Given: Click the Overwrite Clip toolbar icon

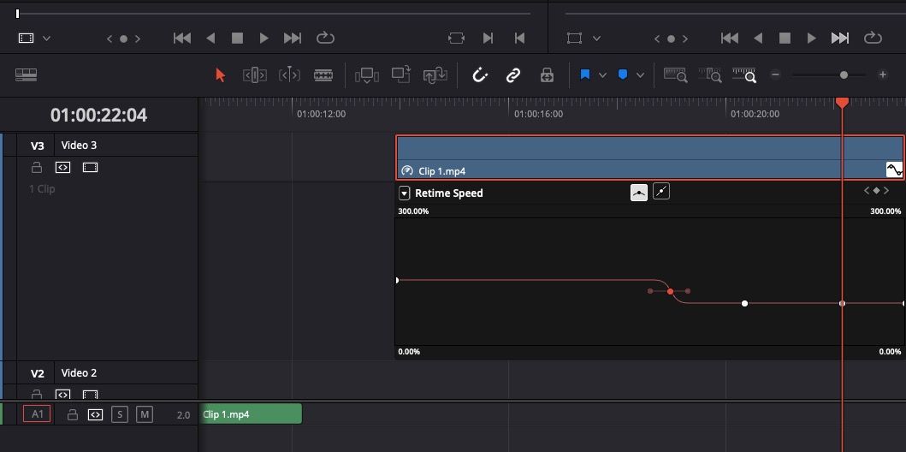Looking at the screenshot, I should (401, 75).
